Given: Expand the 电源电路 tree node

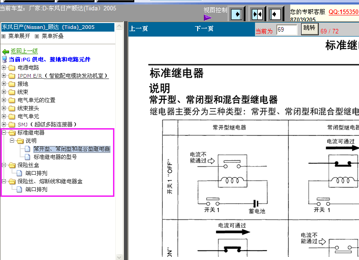Looking at the screenshot, I should click(4, 67).
